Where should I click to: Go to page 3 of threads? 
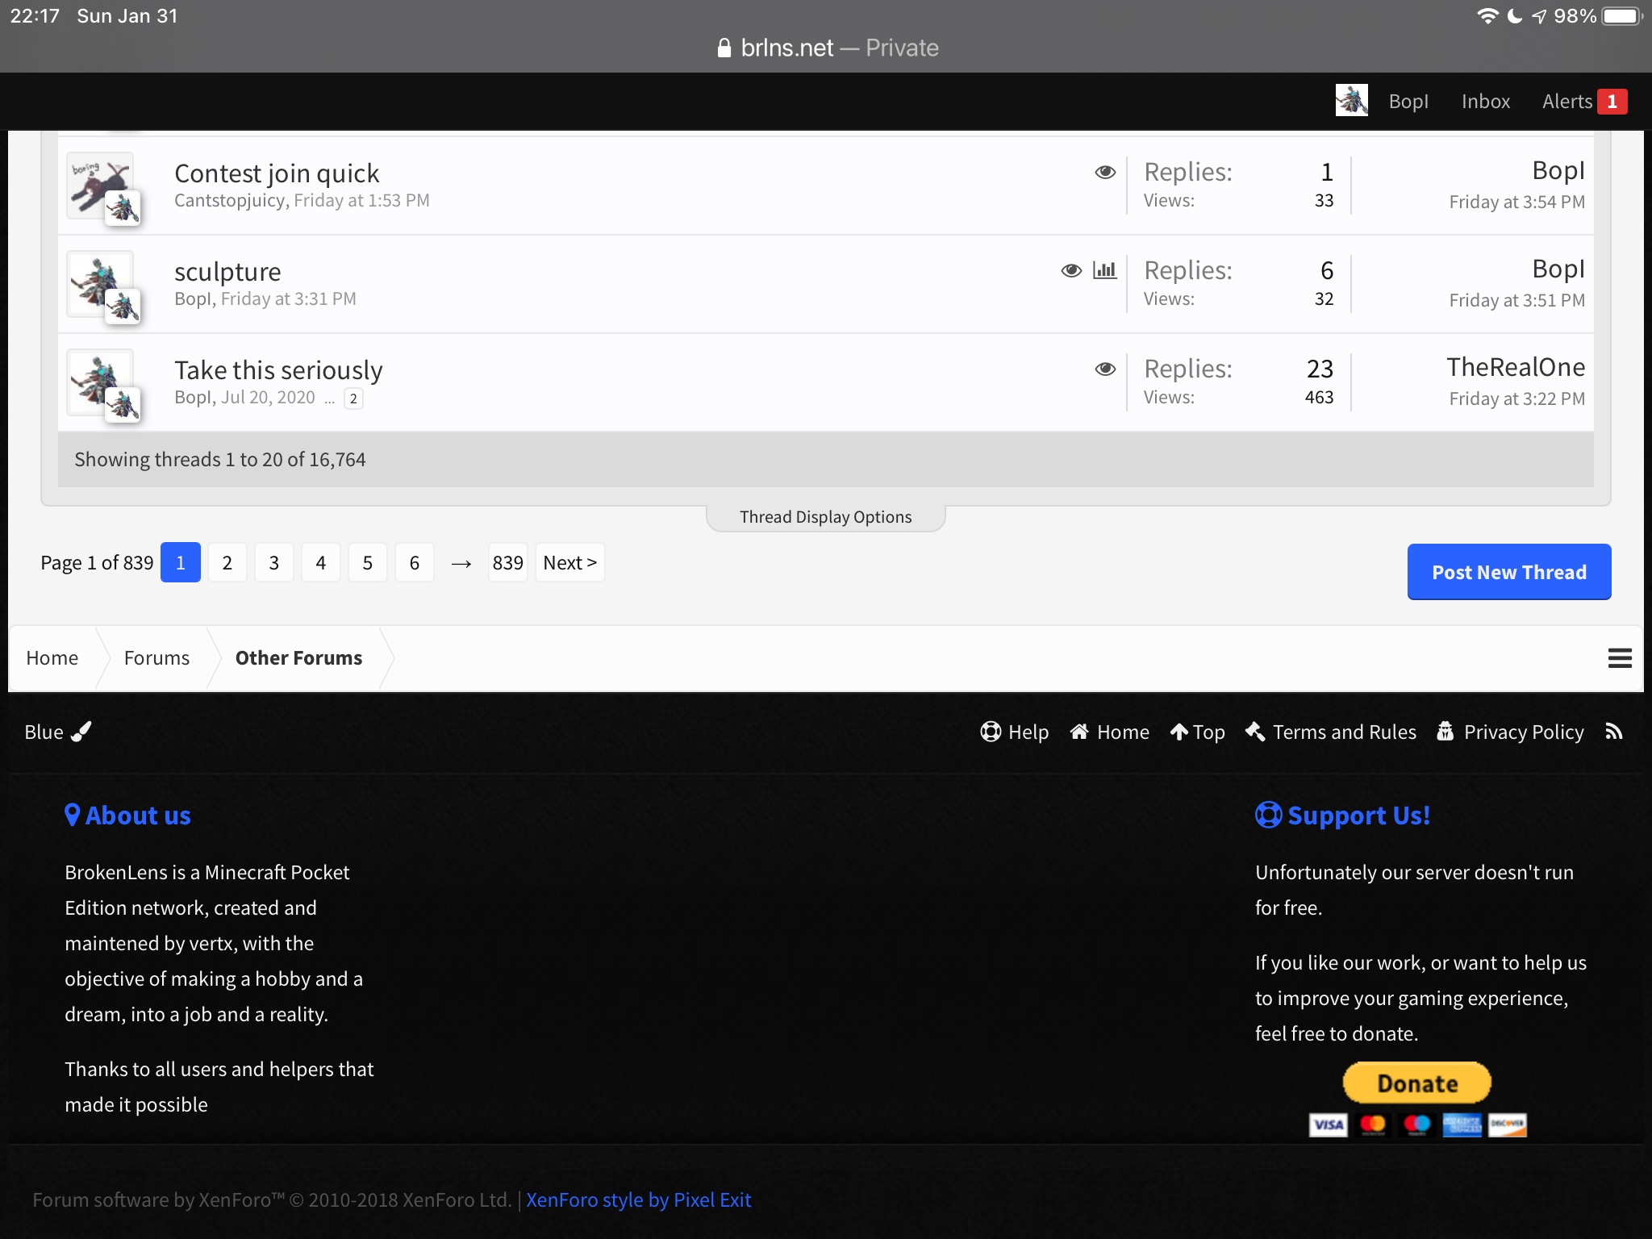(274, 562)
